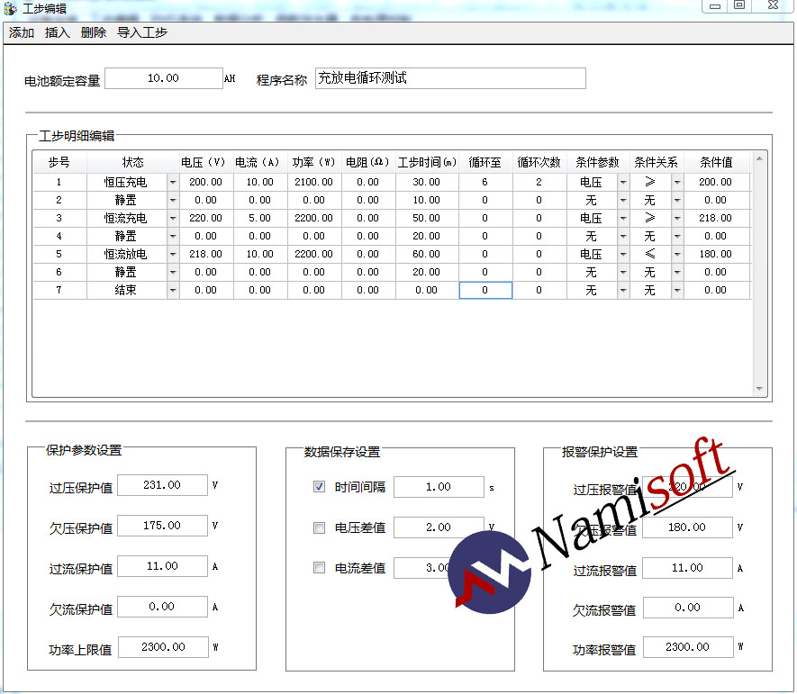Click the 循环至 cell in step 7
Image resolution: width=797 pixels, height=694 pixels.
[485, 290]
